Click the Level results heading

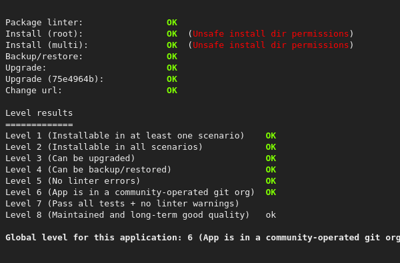[39, 113]
